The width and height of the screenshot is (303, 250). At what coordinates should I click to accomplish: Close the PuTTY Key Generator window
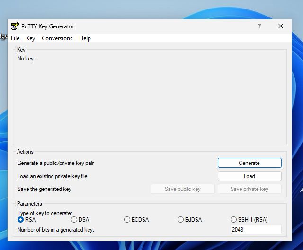[281, 26]
